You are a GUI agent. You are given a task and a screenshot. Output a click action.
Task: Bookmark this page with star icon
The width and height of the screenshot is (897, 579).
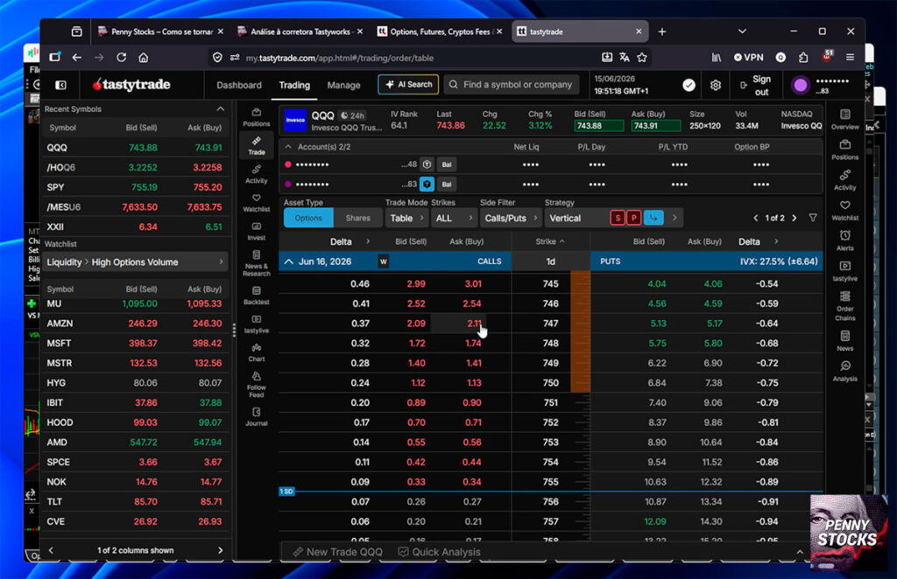pyautogui.click(x=642, y=57)
